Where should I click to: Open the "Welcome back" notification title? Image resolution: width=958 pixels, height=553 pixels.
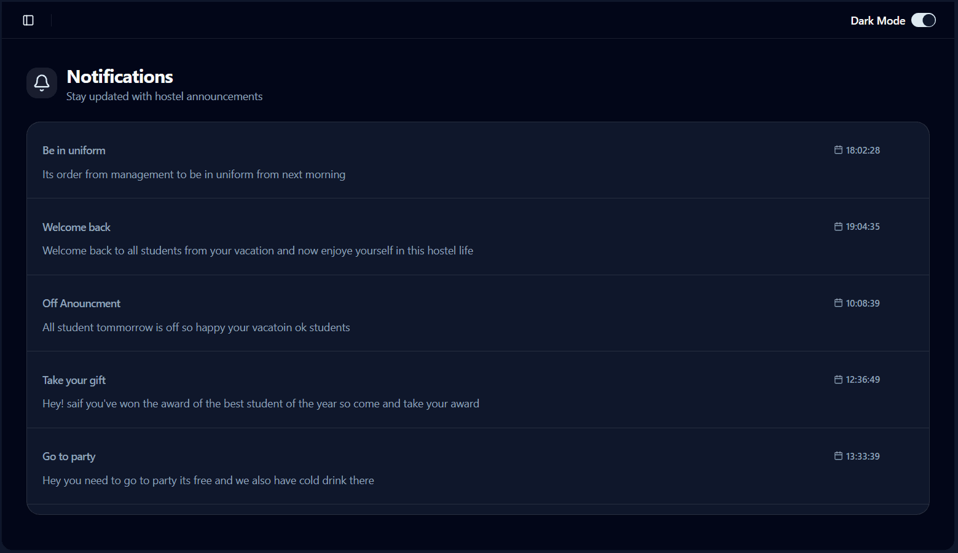(76, 227)
